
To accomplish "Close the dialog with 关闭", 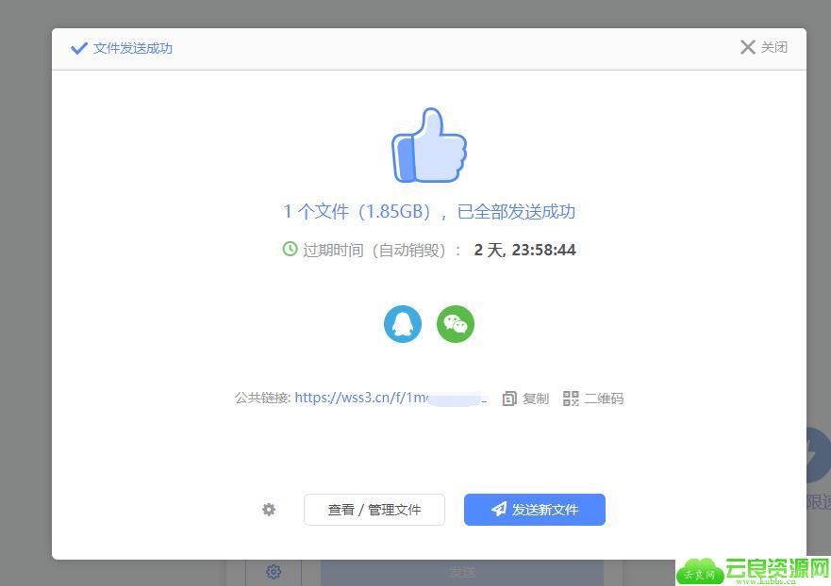I will [x=763, y=47].
